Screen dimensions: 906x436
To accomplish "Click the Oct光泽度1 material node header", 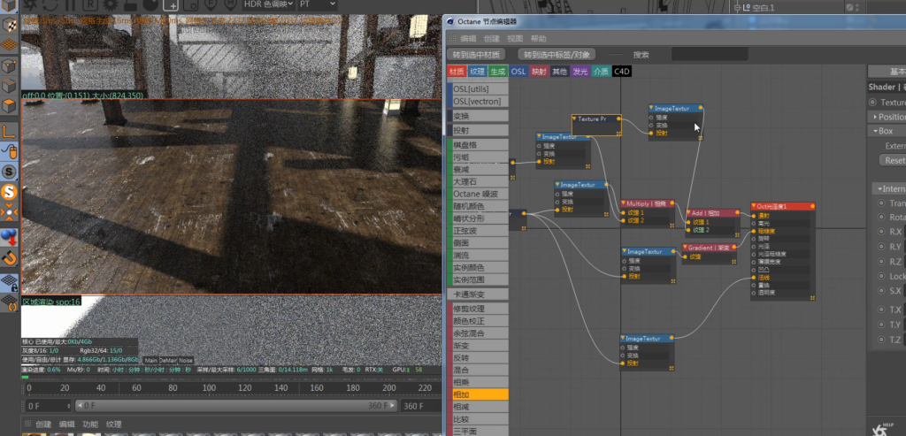I will point(782,206).
